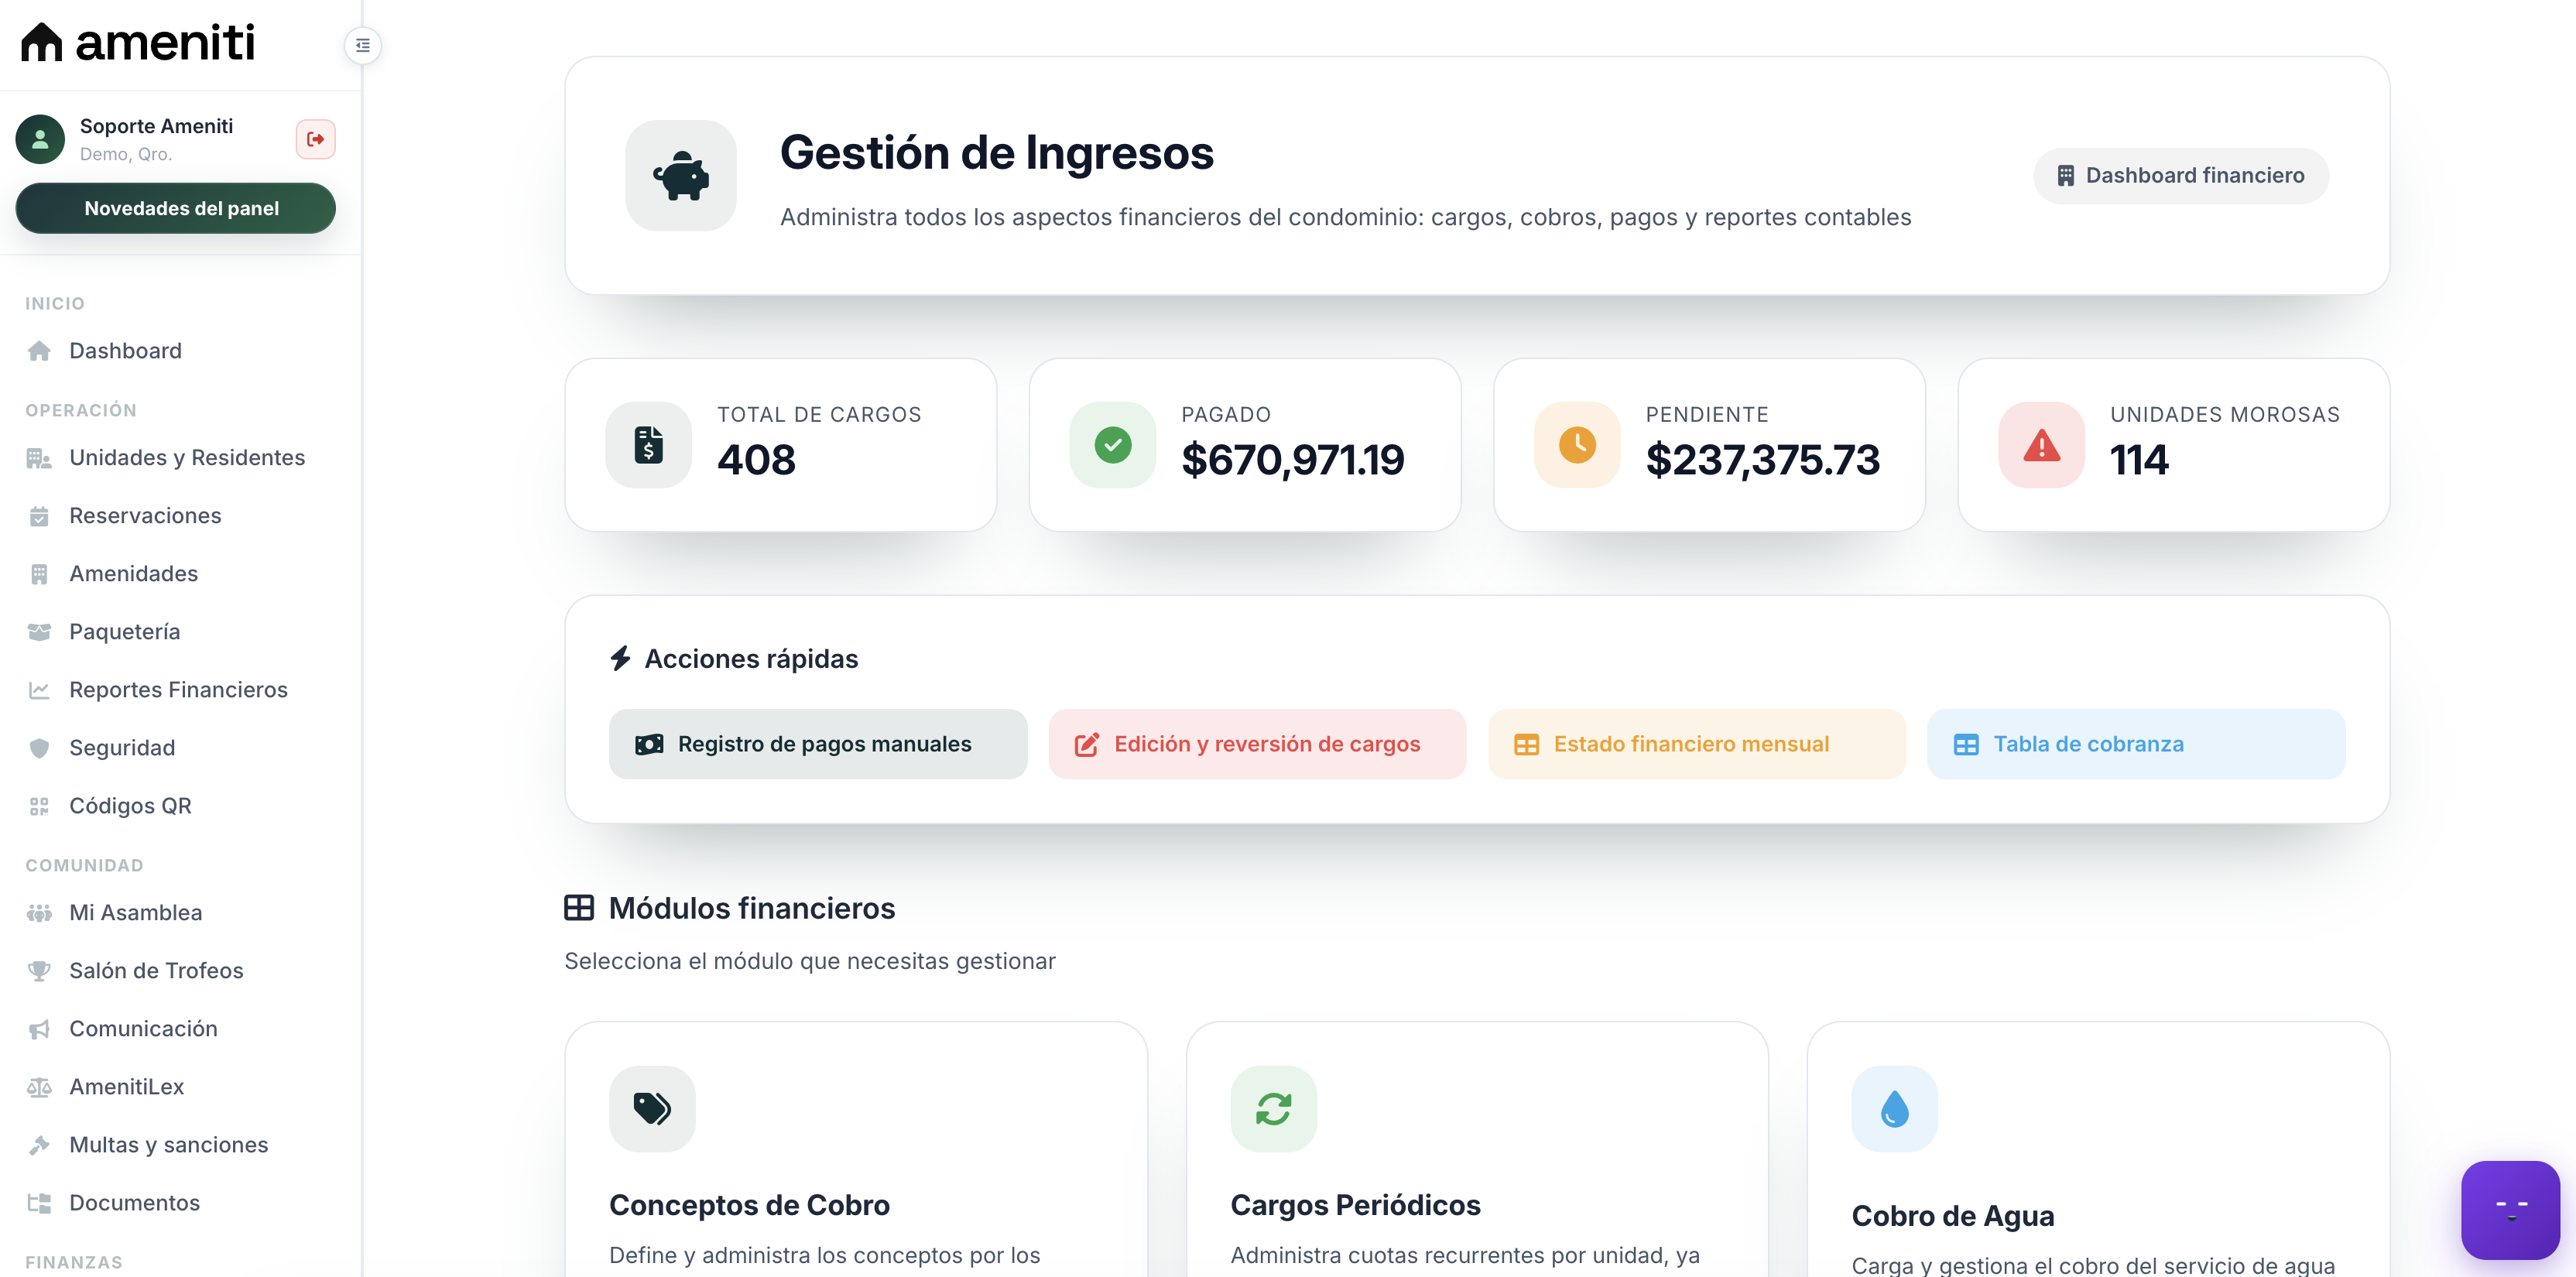Click the red warning Unidades Morosas icon
Viewport: 2576px width, 1277px height.
(2042, 445)
